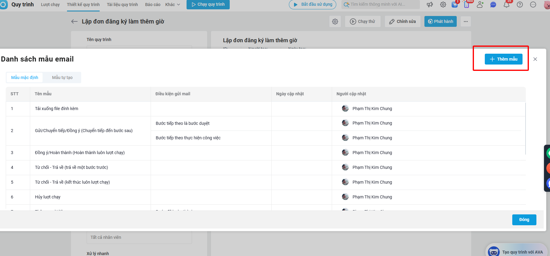Viewport: 550px width, 256px height.
Task: Open the notifications bell
Action: (x=507, y=5)
